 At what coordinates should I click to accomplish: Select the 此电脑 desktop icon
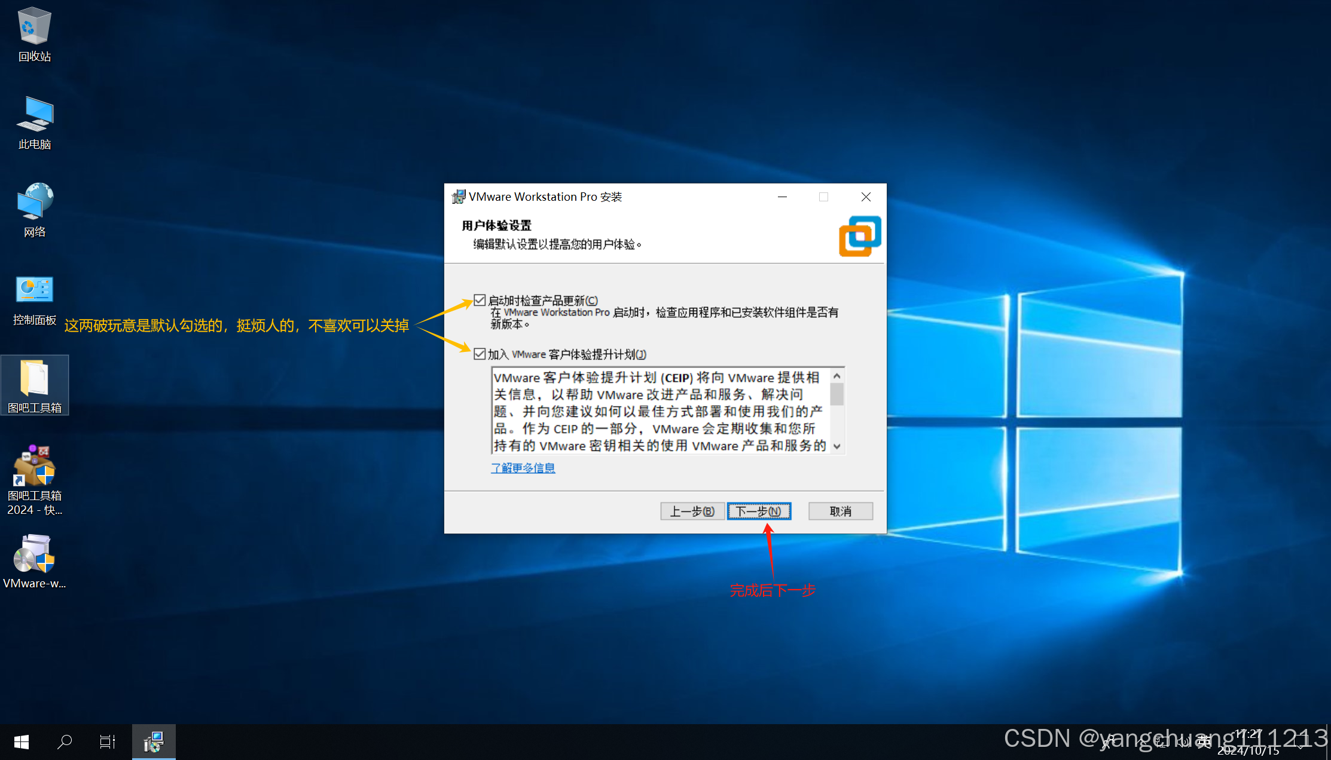(35, 123)
